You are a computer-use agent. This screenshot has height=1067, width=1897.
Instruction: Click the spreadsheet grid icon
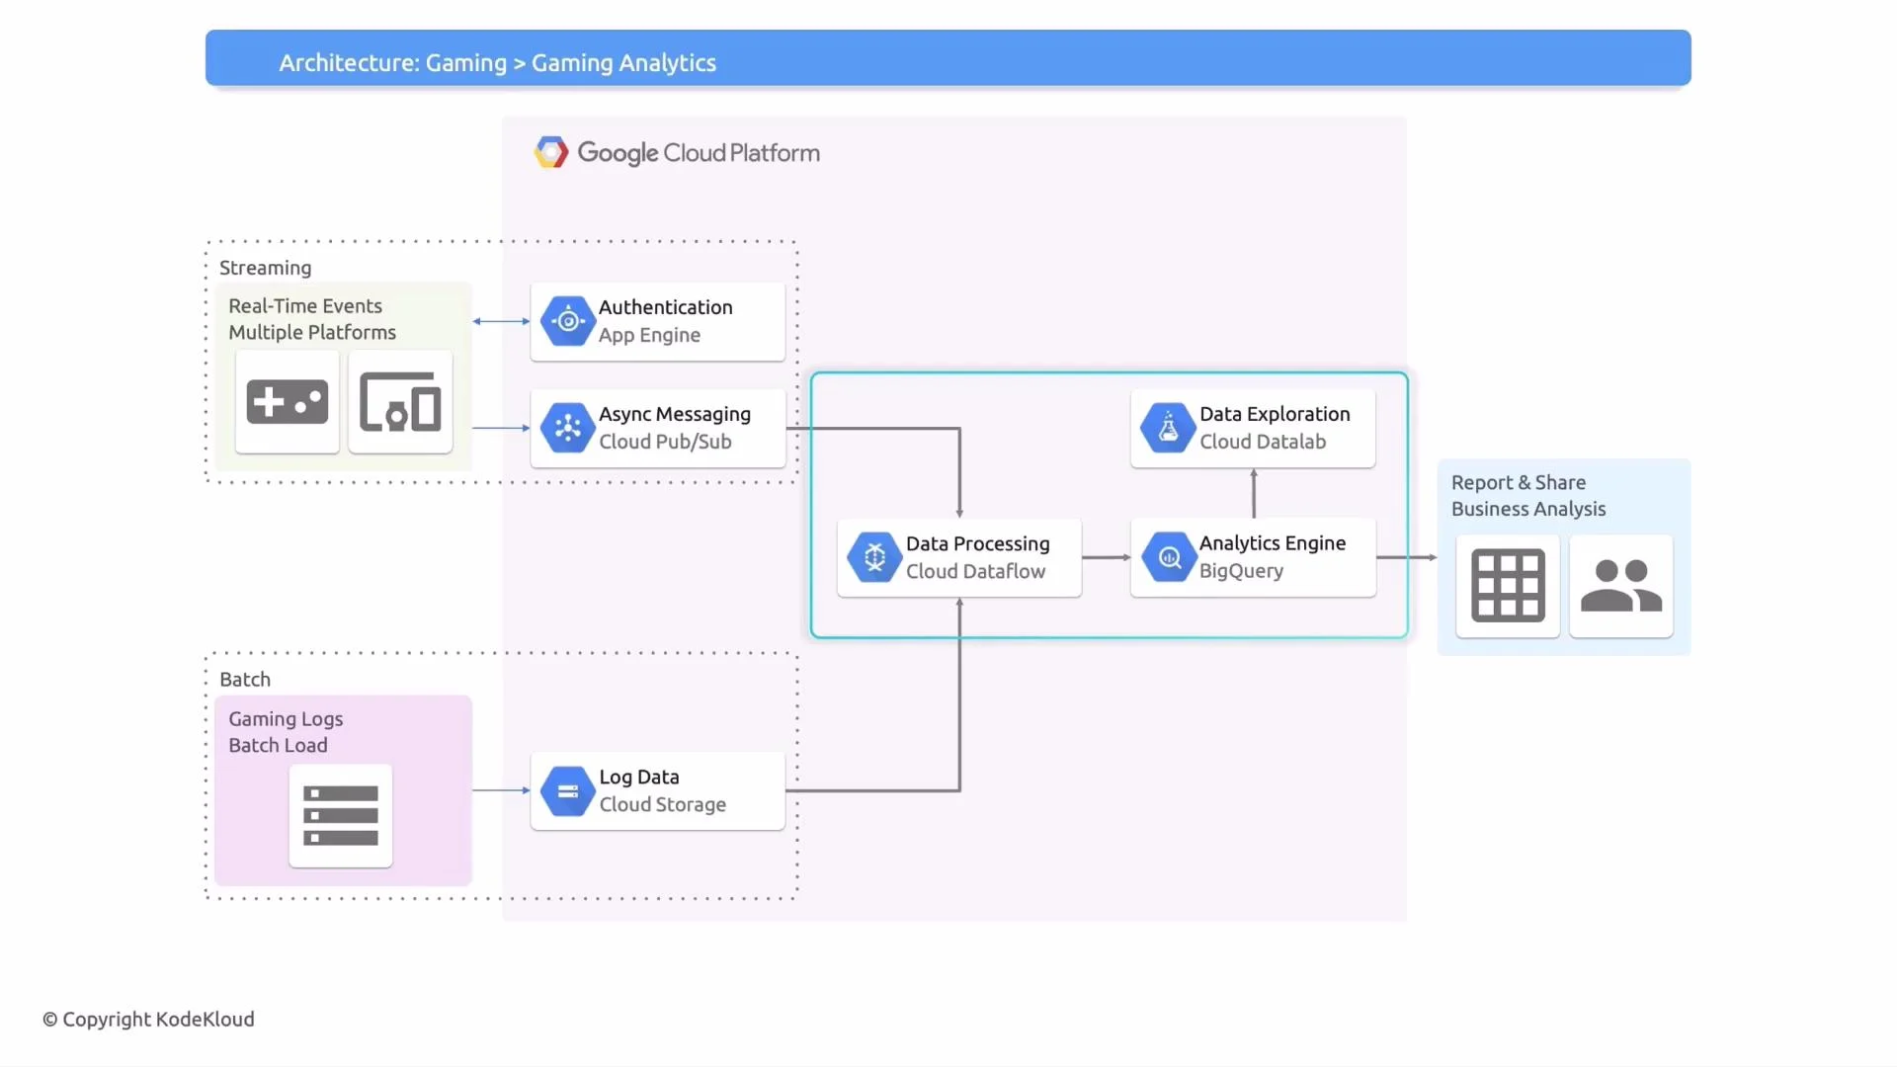pos(1508,586)
